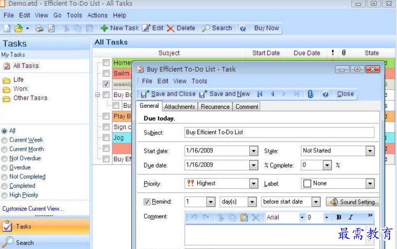Open % Complete dropdown

[x=327, y=166]
